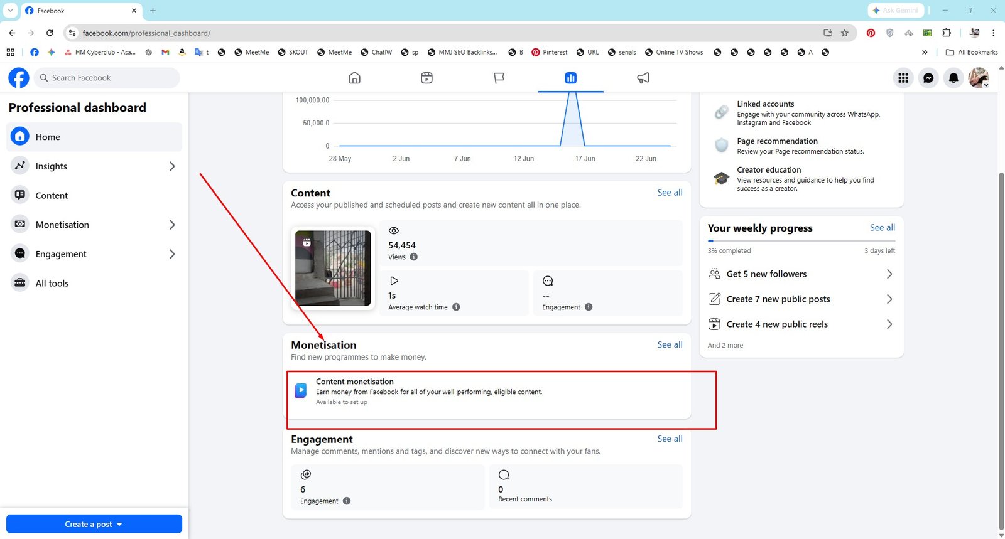Image resolution: width=1005 pixels, height=539 pixels.
Task: Click the Content monetisation play icon
Action: pos(301,391)
